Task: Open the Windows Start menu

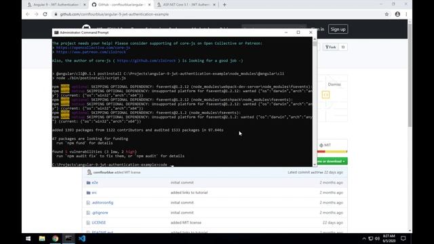Action: (28, 239)
